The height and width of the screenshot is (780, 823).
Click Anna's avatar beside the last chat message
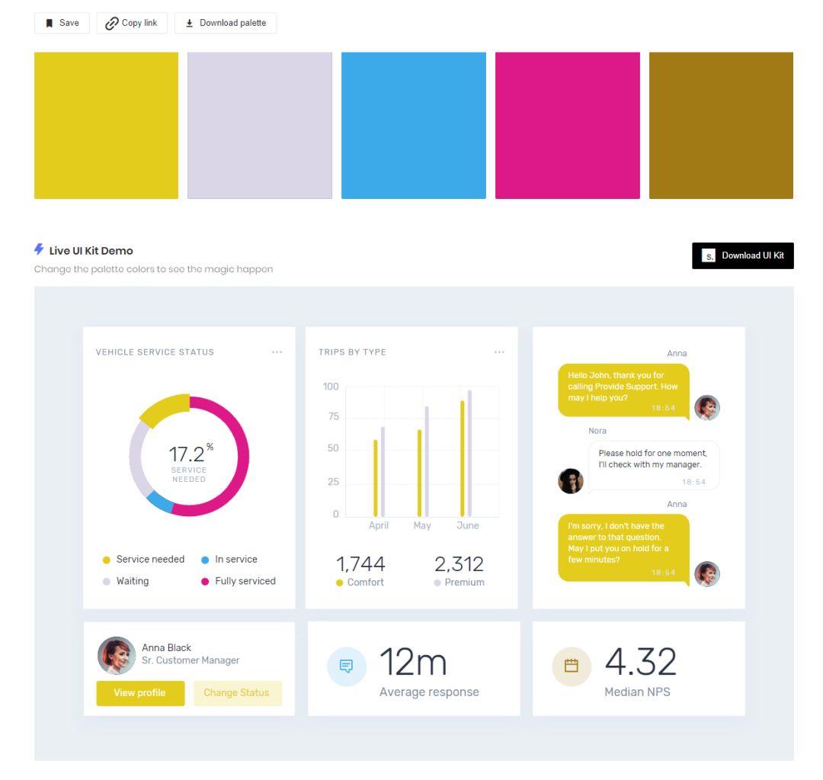(x=706, y=573)
